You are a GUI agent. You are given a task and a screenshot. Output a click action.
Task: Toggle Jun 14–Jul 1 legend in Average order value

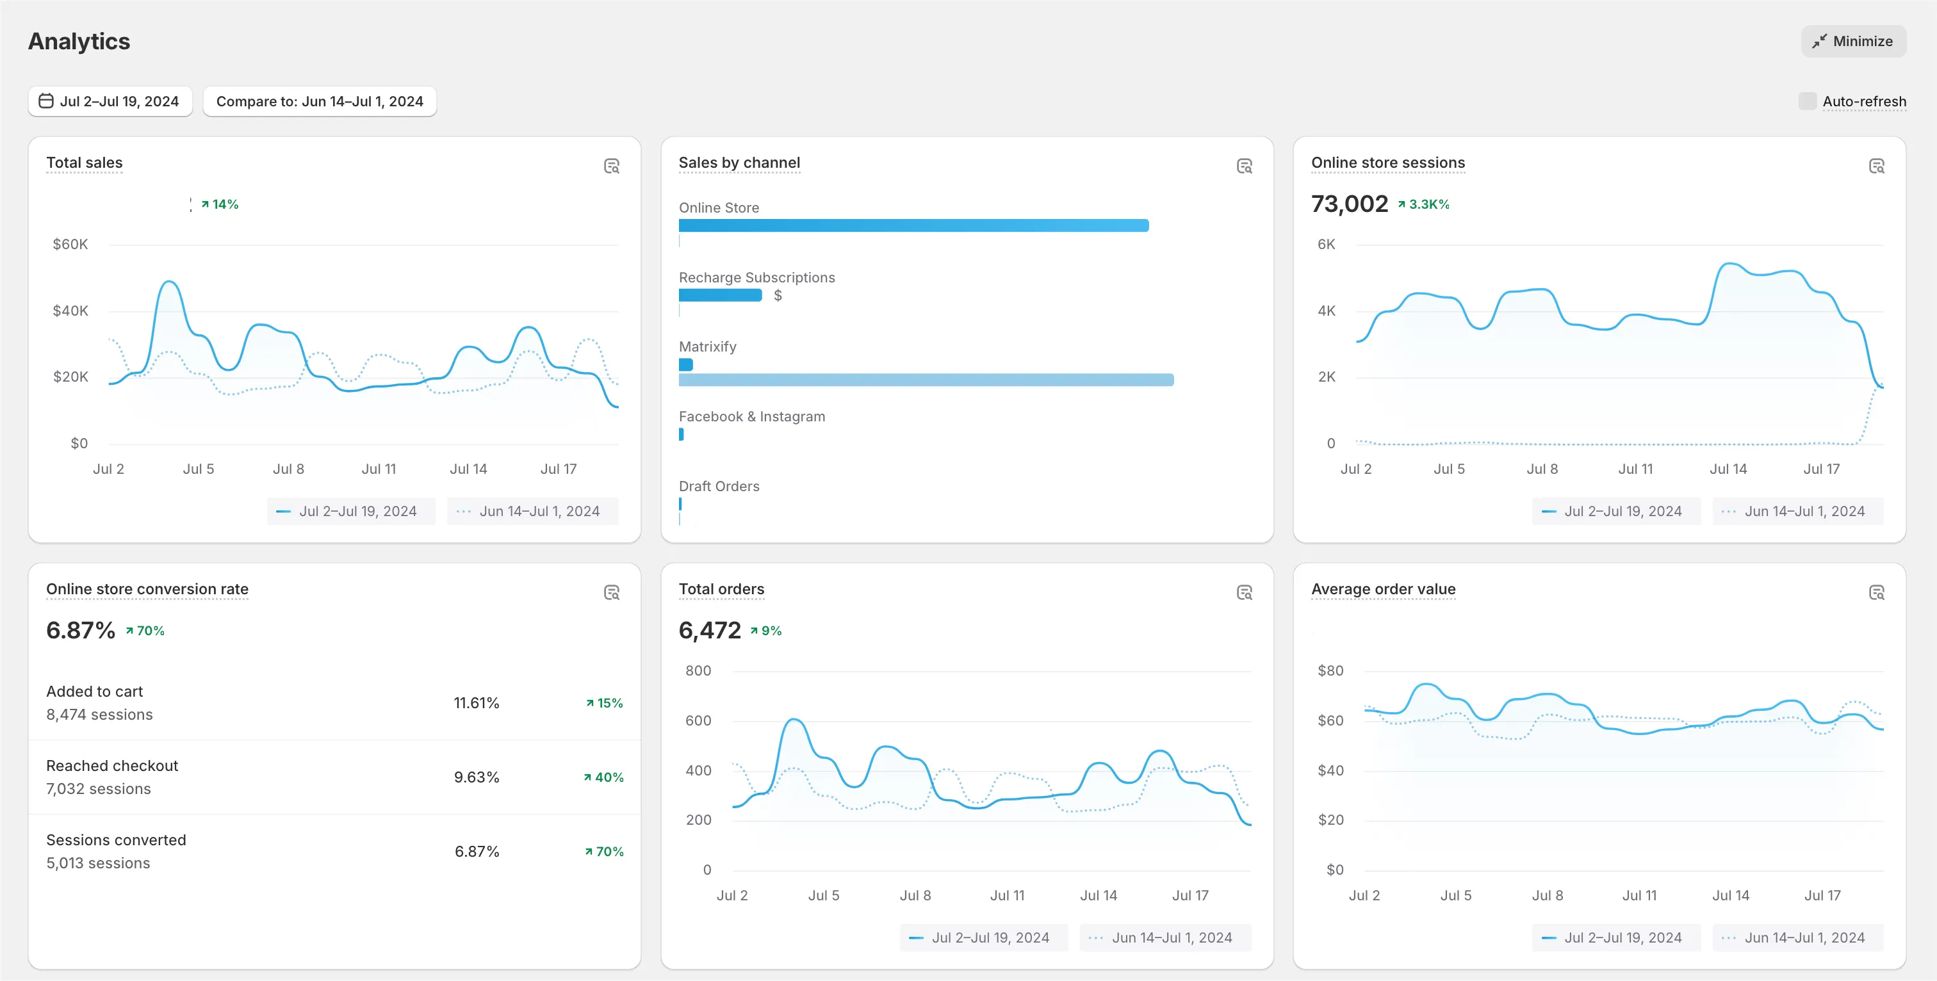(x=1798, y=937)
